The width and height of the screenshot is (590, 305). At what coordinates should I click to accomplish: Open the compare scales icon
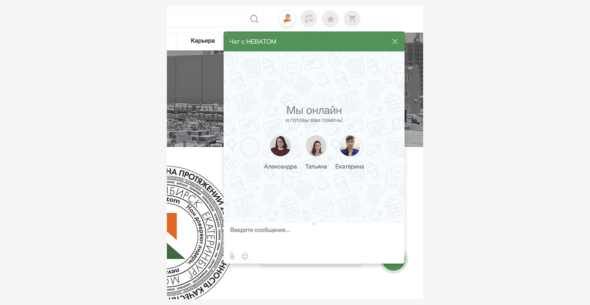[x=309, y=19]
